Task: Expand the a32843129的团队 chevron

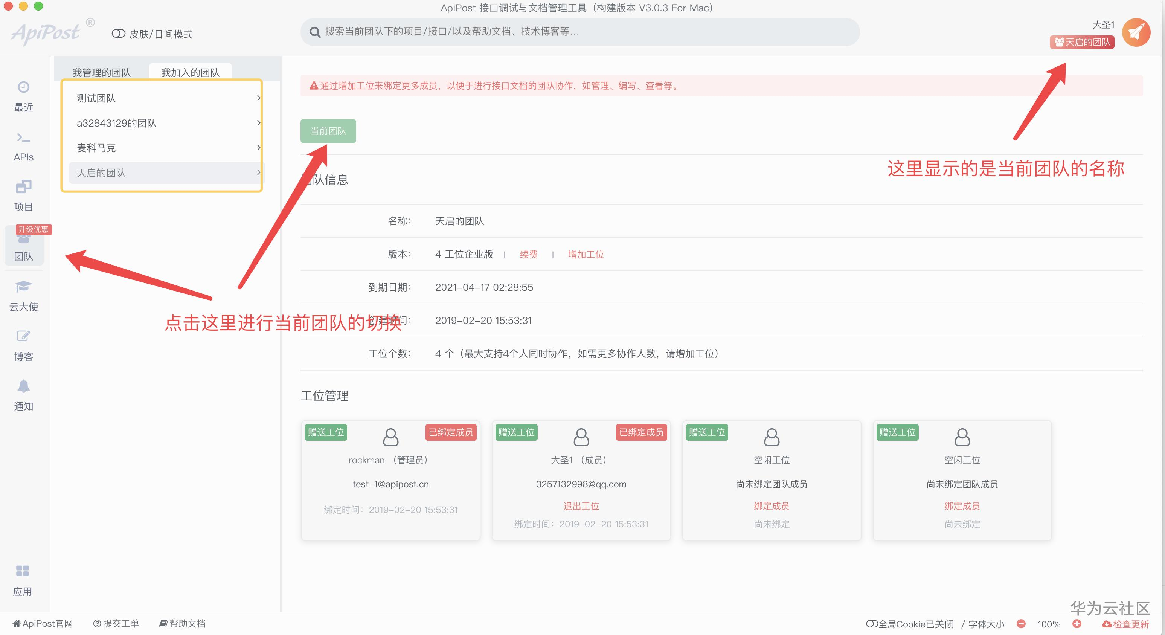Action: click(258, 122)
